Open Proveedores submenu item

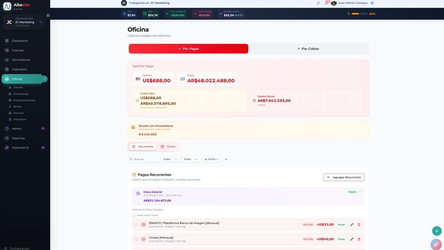click(x=21, y=94)
